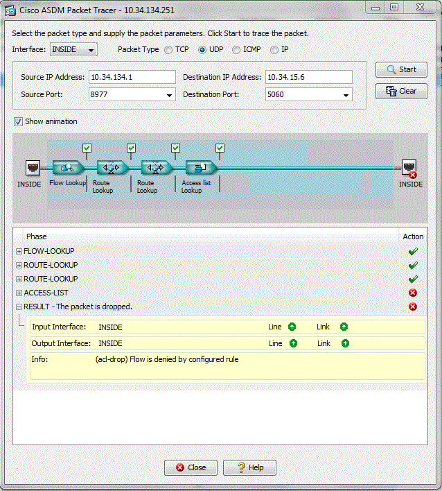Click the green check above Access list Lookup
Screen dimensions: 442x491
(x=220, y=148)
